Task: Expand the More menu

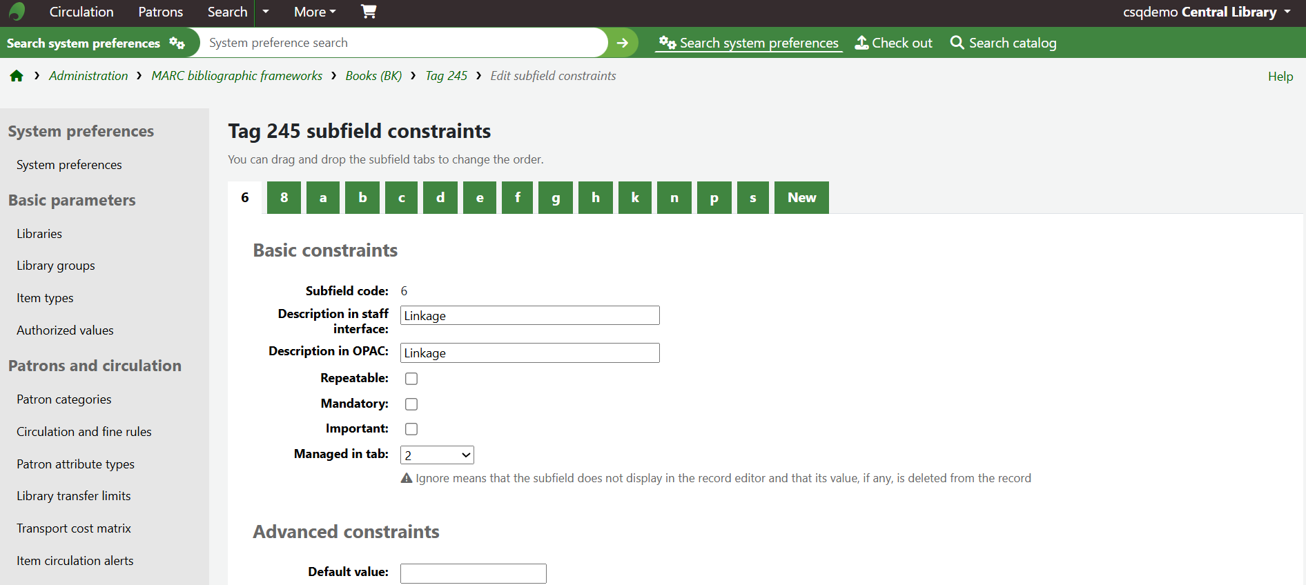Action: coord(315,12)
